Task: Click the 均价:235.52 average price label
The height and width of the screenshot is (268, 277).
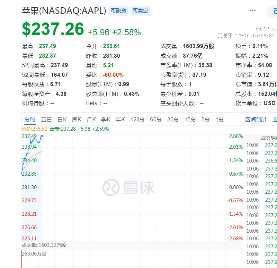Action: pos(34,129)
